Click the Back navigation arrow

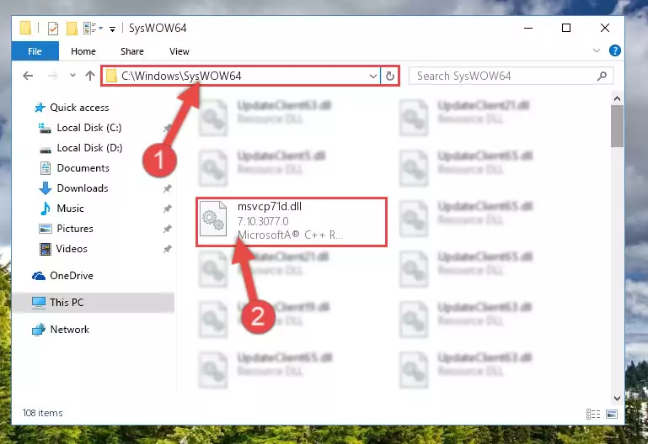[x=28, y=76]
